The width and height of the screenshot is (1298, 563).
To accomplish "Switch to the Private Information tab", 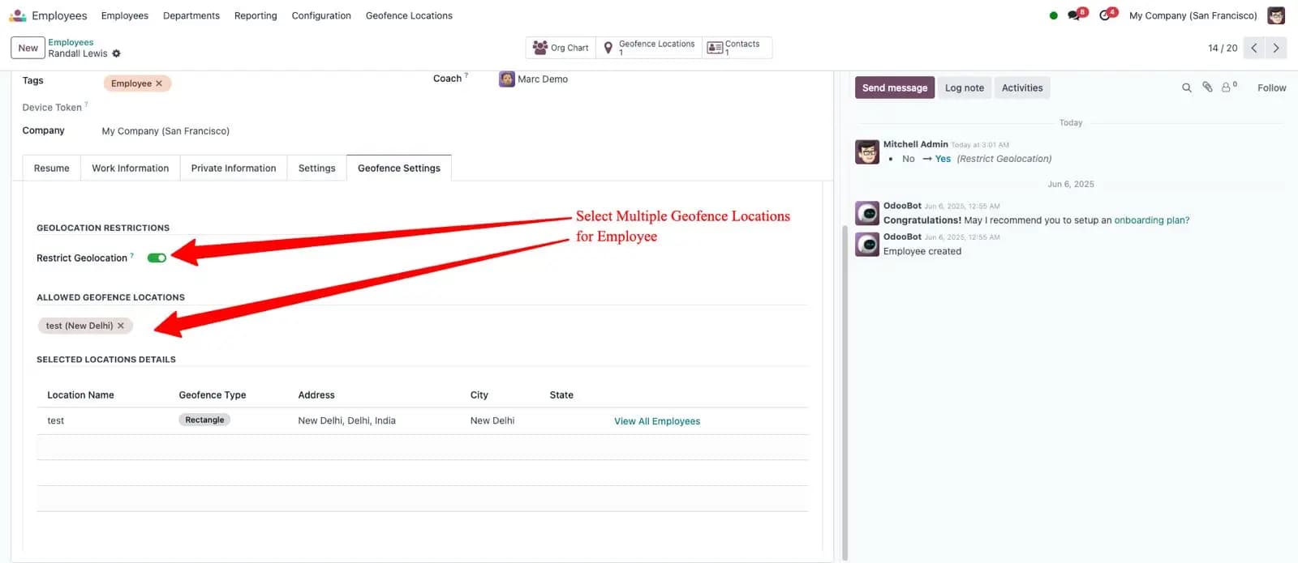I will pos(234,168).
